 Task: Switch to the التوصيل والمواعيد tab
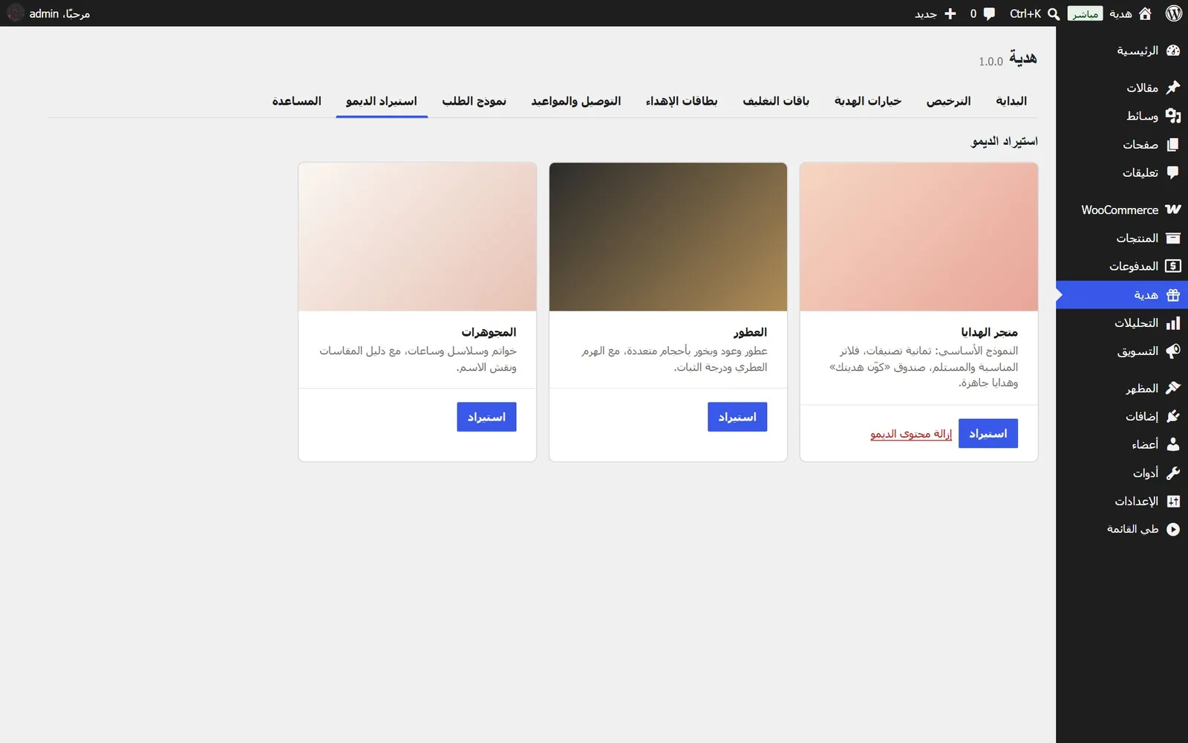pos(576,101)
